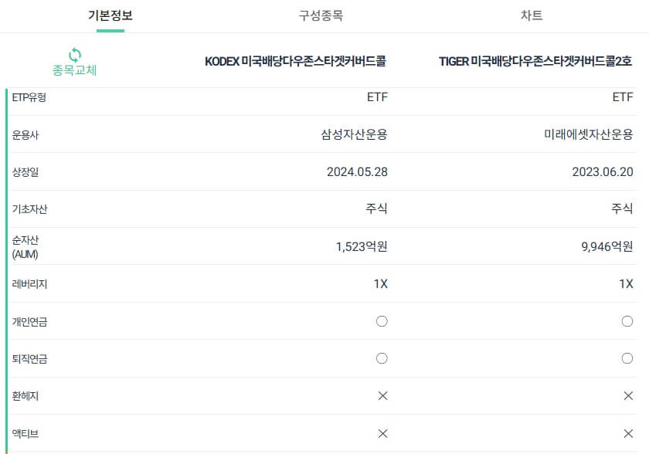Click the 2024.05.28 listing date
The image size is (649, 454).
click(357, 171)
